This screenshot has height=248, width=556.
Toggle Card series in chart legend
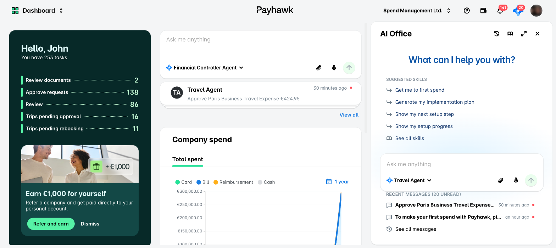click(x=183, y=182)
